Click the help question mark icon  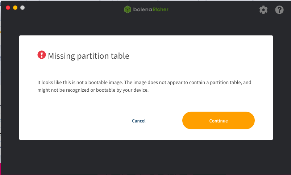pos(279,10)
